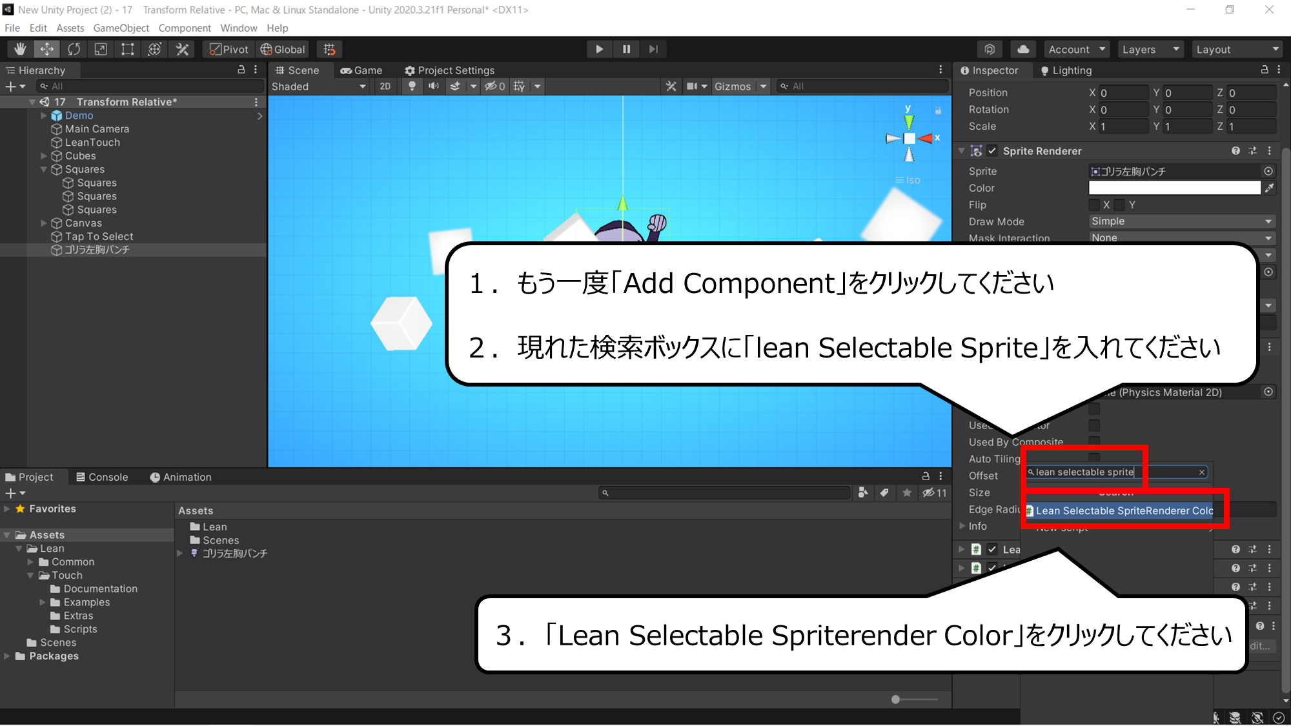This screenshot has width=1291, height=726.
Task: Expand the Demo object in Hierarchy
Action: click(44, 116)
